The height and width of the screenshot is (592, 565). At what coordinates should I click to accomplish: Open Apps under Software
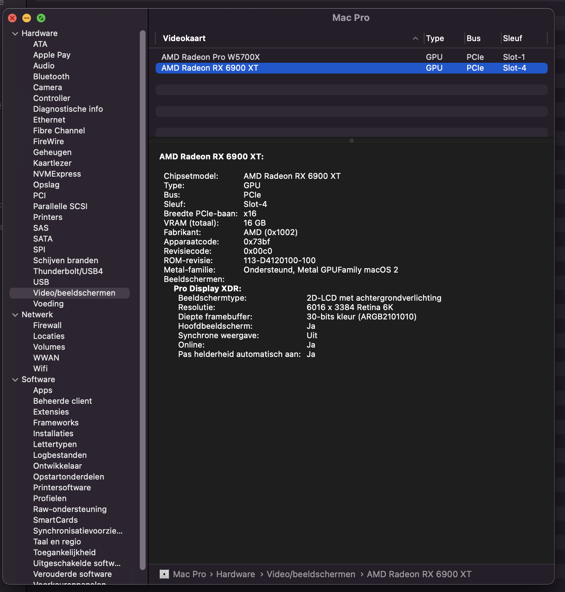pos(43,390)
